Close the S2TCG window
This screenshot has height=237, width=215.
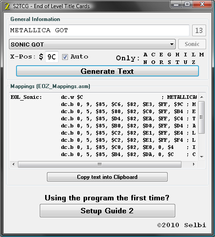pyautogui.click(x=202, y=4)
